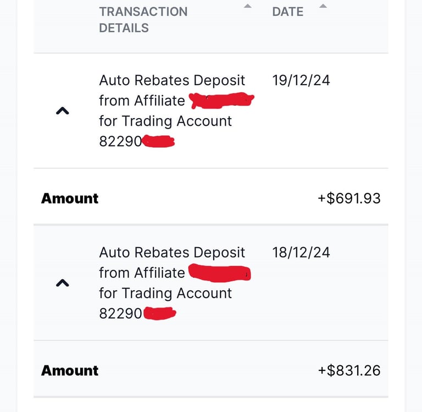Click trading account number 82290 in 19/12/24 row
Screen dimensions: 422x412
coord(120,142)
